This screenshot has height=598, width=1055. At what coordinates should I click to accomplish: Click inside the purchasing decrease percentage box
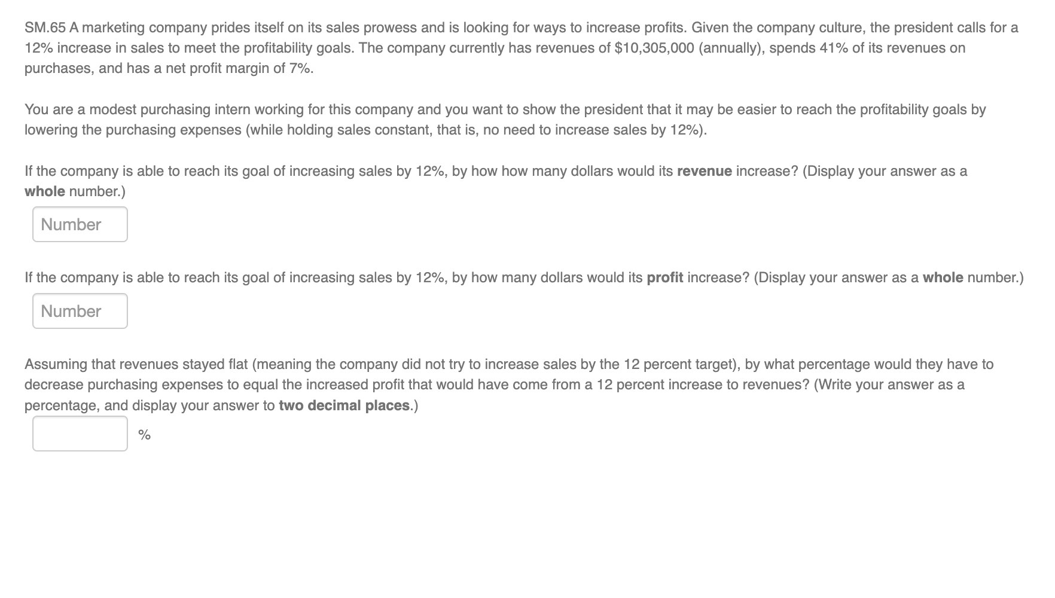pyautogui.click(x=80, y=434)
